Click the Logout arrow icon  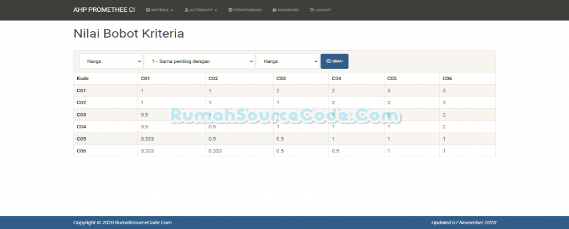pos(312,10)
